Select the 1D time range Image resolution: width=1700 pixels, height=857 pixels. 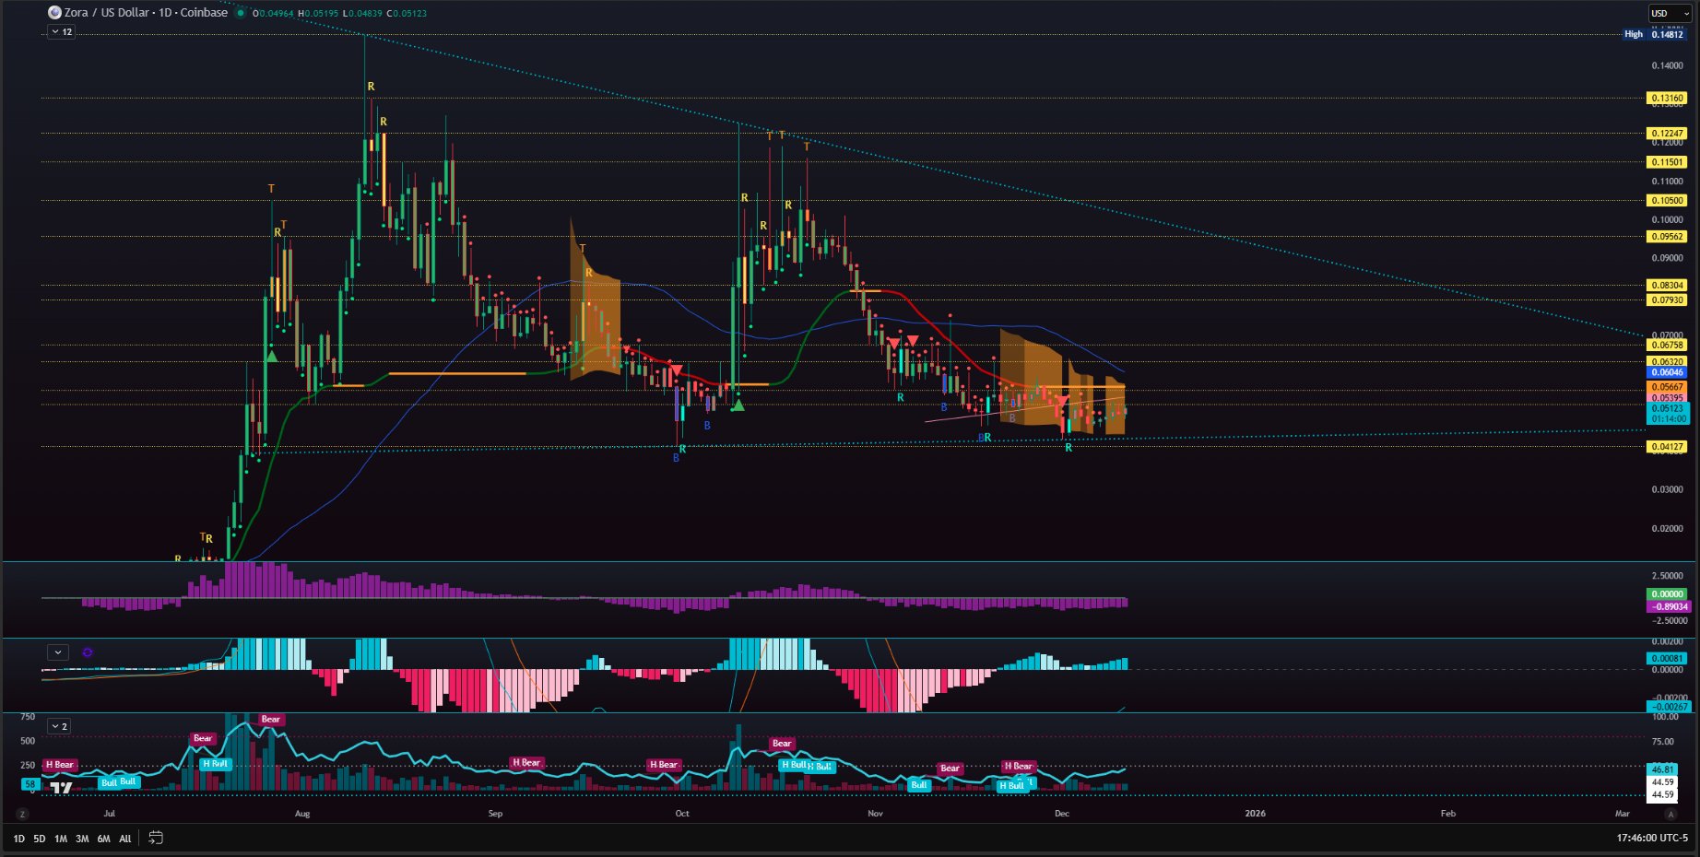(18, 839)
